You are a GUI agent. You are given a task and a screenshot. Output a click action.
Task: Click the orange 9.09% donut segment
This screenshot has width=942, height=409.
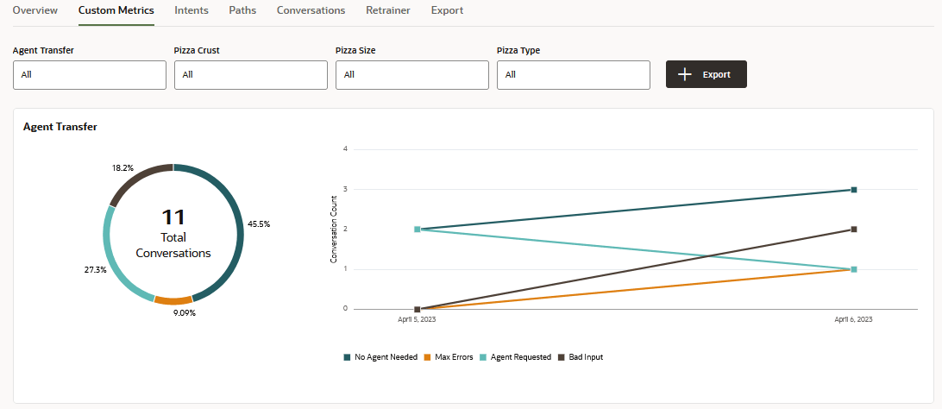pos(173,299)
